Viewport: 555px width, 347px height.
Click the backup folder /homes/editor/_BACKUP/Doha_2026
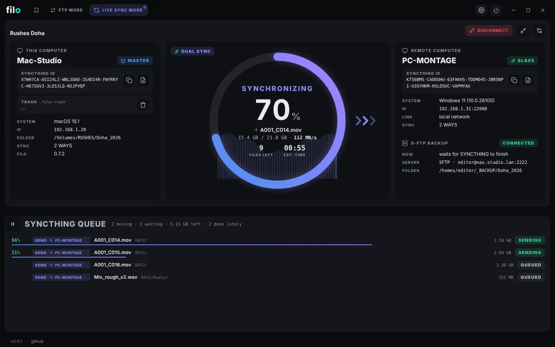pos(480,170)
